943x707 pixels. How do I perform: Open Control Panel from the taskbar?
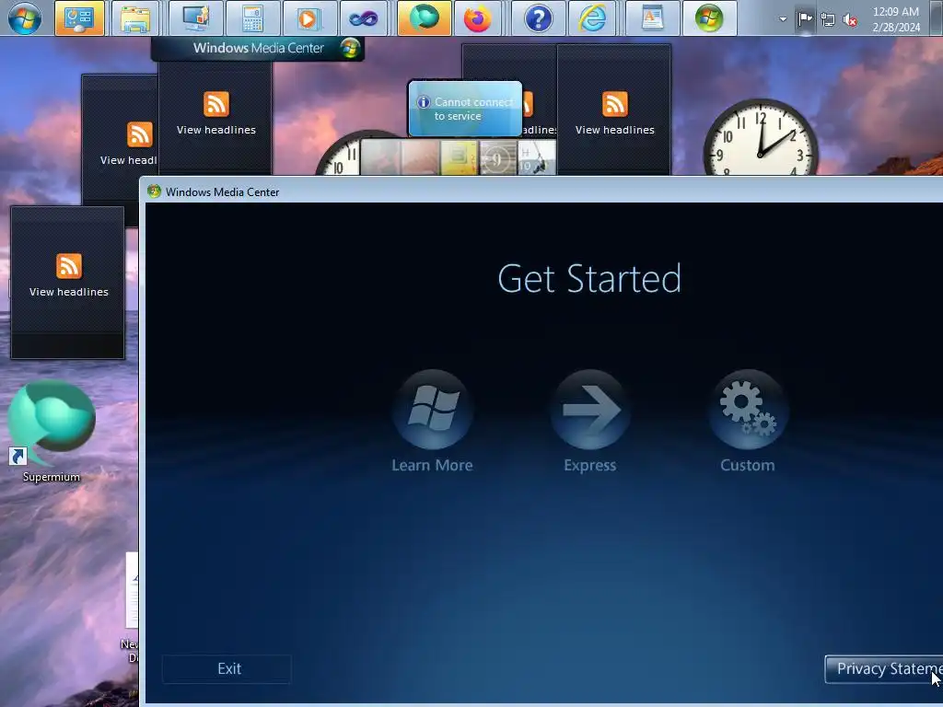79,18
